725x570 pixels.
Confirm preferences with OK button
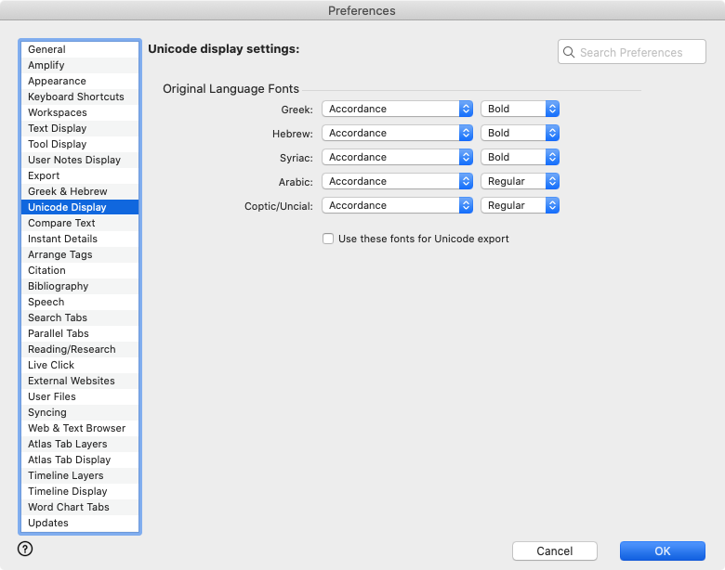662,551
